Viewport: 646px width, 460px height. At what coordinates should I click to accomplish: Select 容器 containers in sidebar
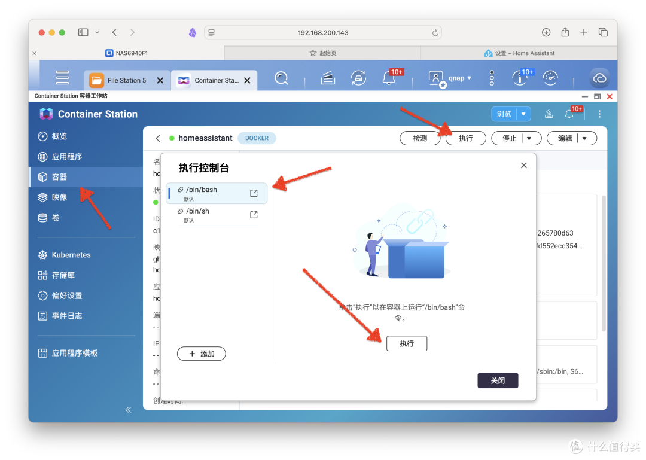(86, 177)
